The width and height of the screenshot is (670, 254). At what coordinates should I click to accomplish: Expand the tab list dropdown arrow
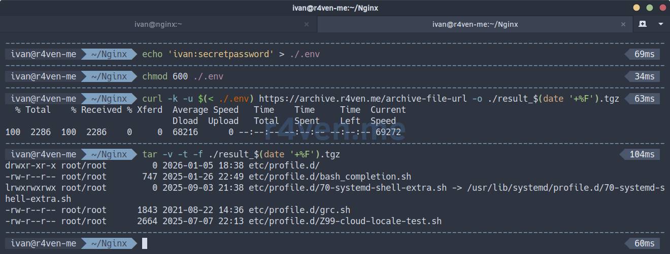pos(660,24)
